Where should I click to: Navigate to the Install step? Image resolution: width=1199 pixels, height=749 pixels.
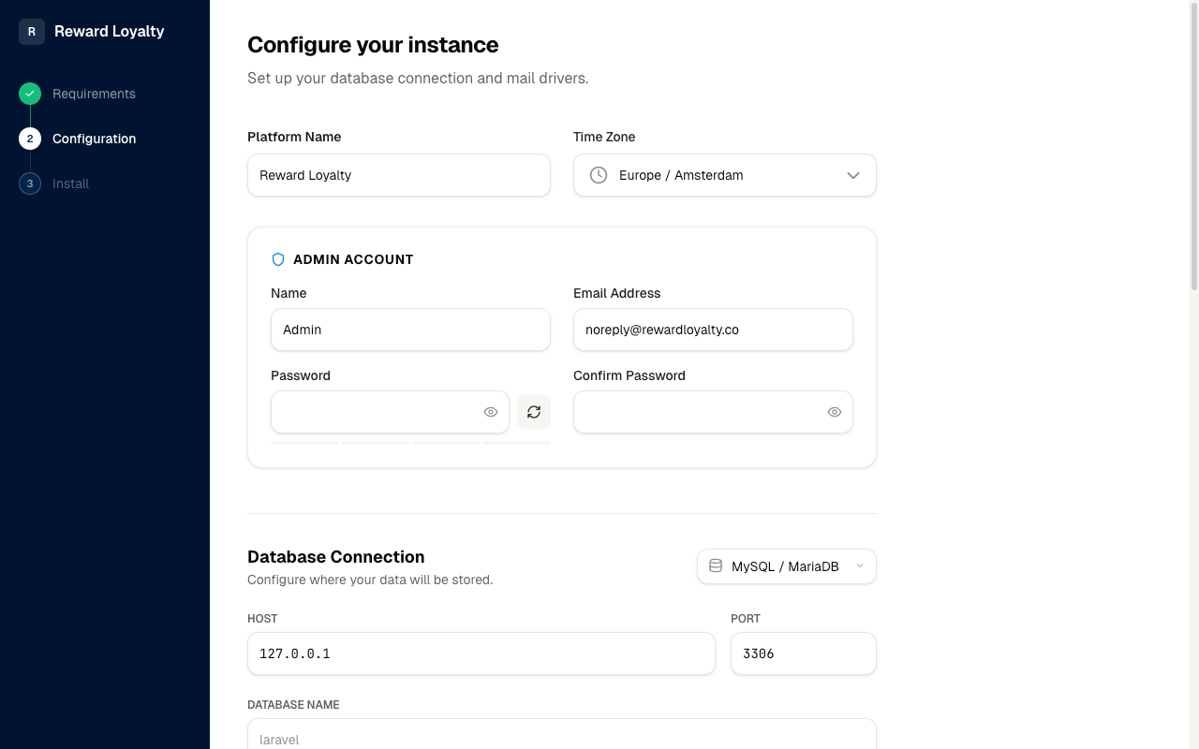pyautogui.click(x=70, y=184)
